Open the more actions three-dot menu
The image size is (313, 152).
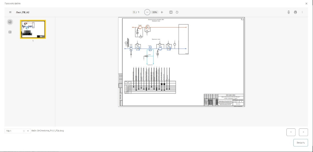tap(302, 12)
